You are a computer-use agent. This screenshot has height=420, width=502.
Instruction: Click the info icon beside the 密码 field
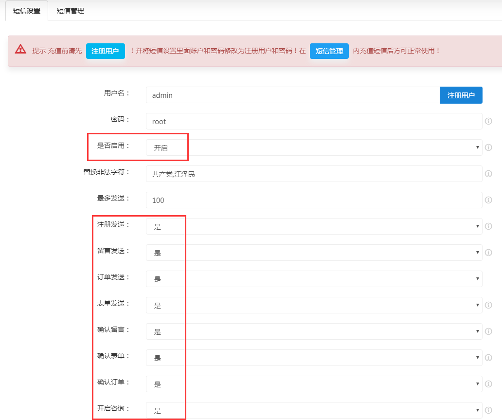pyautogui.click(x=488, y=121)
